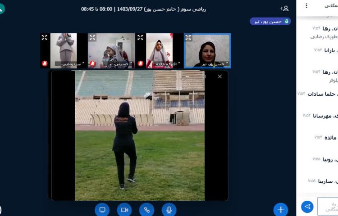Fullscreen the اکبری، مائده webcam
The width and height of the screenshot is (338, 216).
click(x=140, y=38)
